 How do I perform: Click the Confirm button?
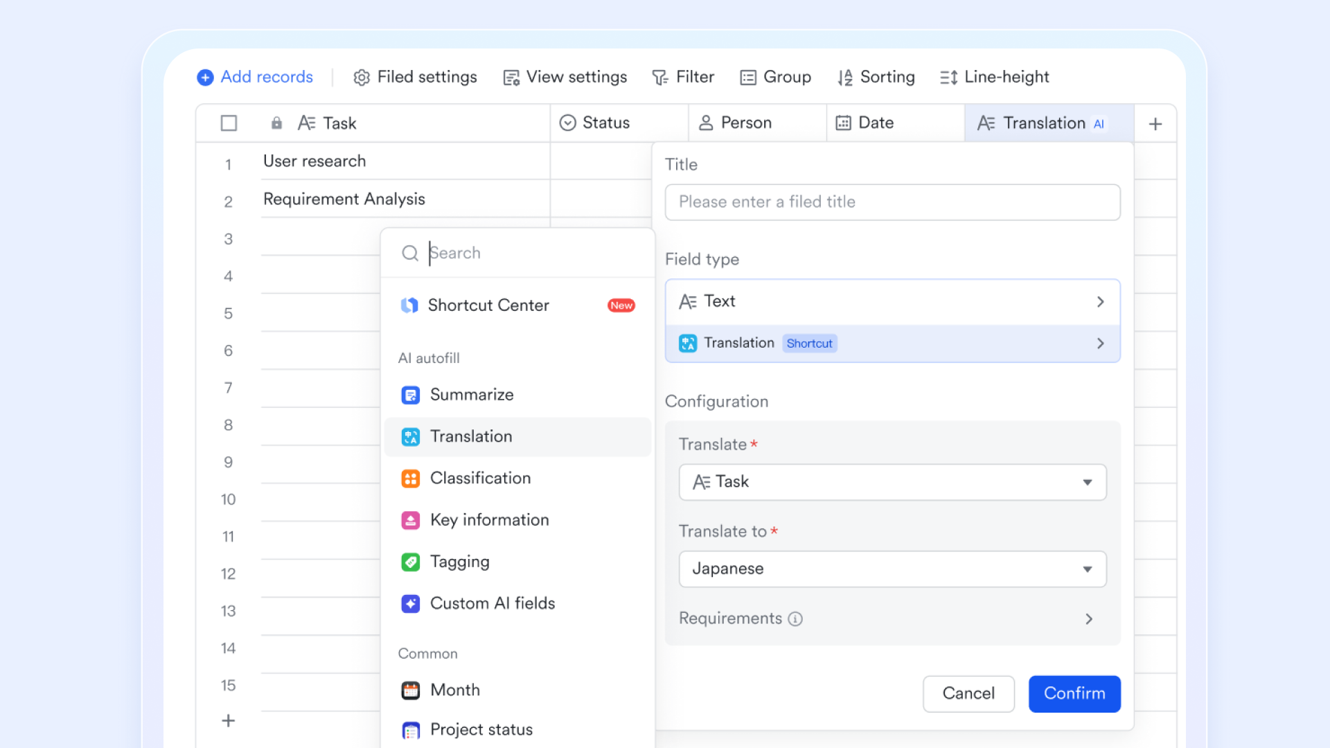pyautogui.click(x=1074, y=694)
